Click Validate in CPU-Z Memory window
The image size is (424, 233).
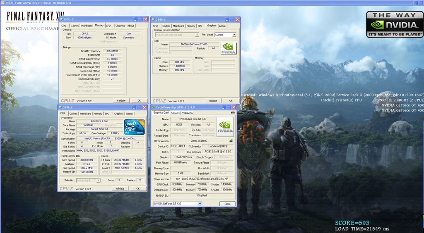(121, 100)
